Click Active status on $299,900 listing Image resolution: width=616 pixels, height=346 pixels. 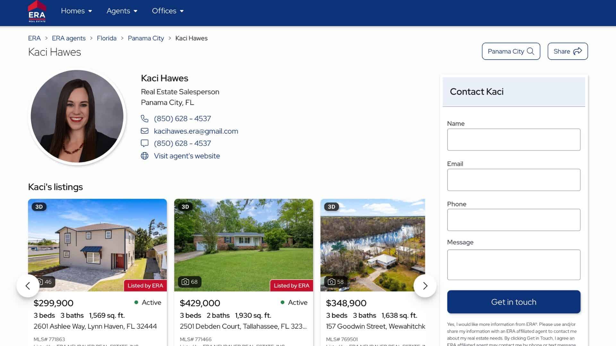point(148,302)
